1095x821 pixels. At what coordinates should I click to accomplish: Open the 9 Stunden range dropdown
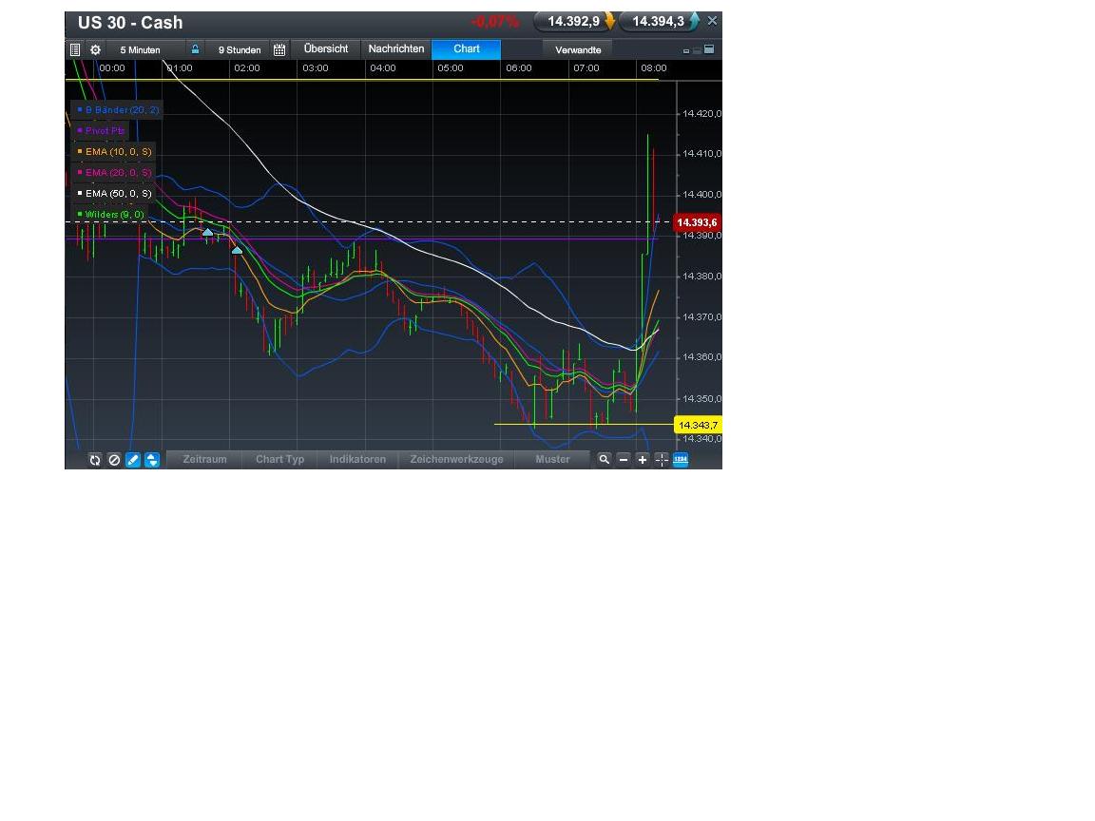[240, 49]
